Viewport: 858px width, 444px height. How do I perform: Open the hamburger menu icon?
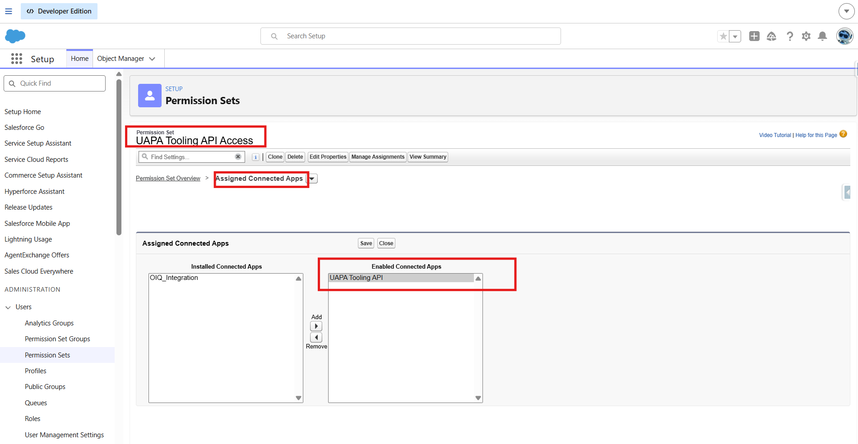click(x=9, y=11)
